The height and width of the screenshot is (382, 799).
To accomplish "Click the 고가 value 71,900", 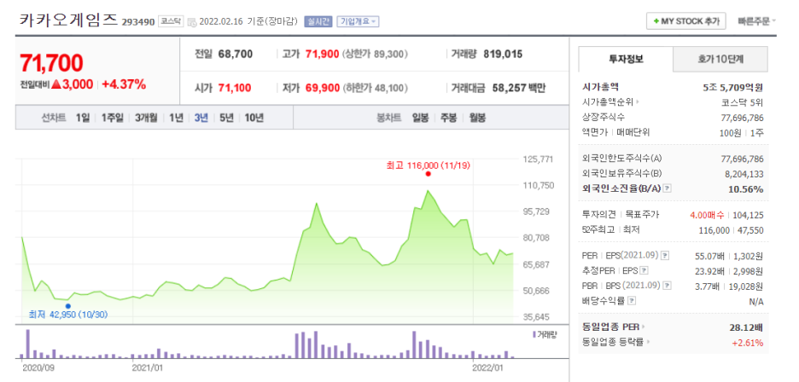I will 322,54.
